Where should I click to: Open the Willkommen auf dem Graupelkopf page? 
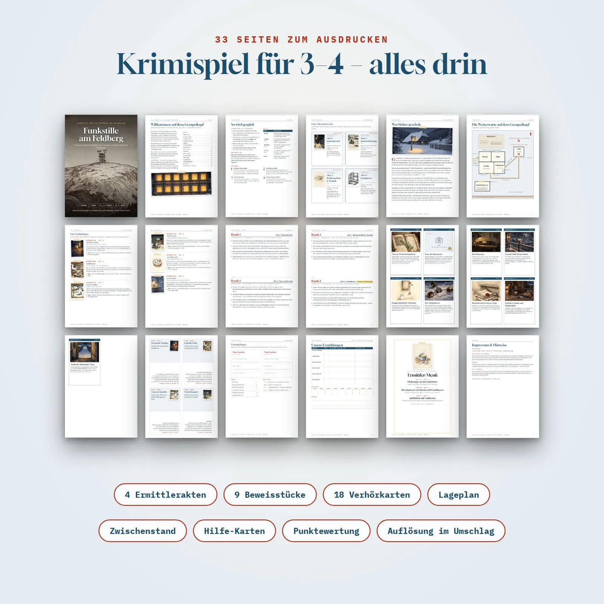tap(182, 166)
